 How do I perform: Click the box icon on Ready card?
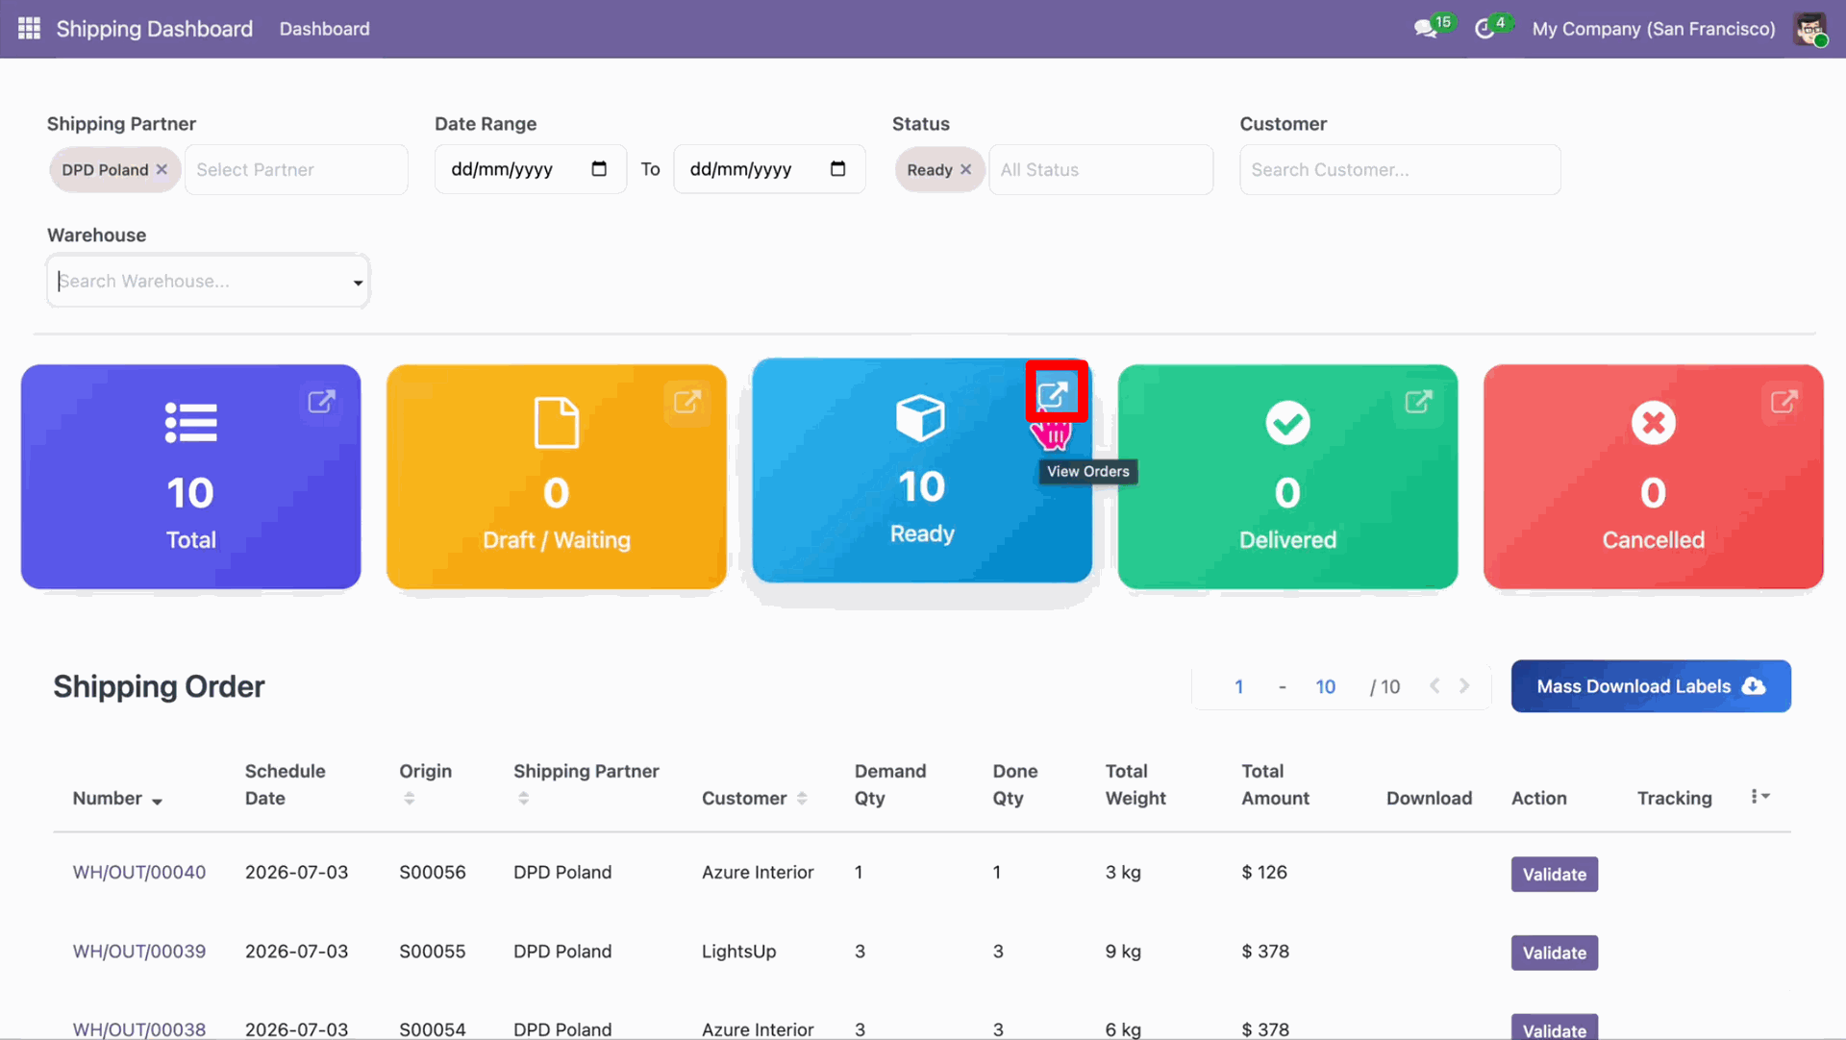(x=920, y=418)
